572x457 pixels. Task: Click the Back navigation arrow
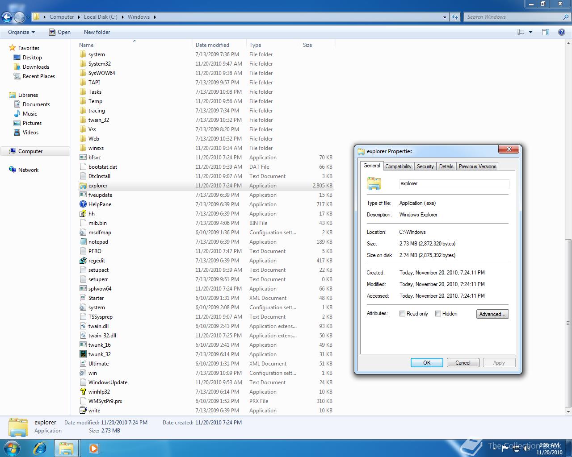click(7, 17)
